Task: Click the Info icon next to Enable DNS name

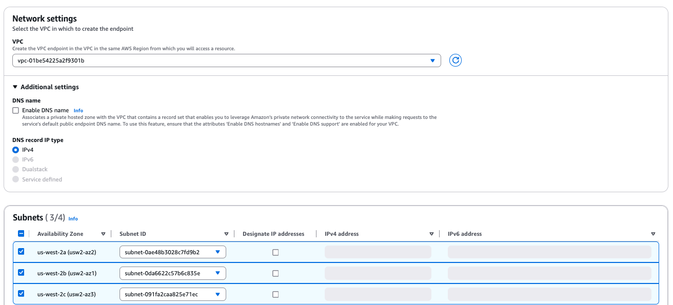Action: (78, 110)
